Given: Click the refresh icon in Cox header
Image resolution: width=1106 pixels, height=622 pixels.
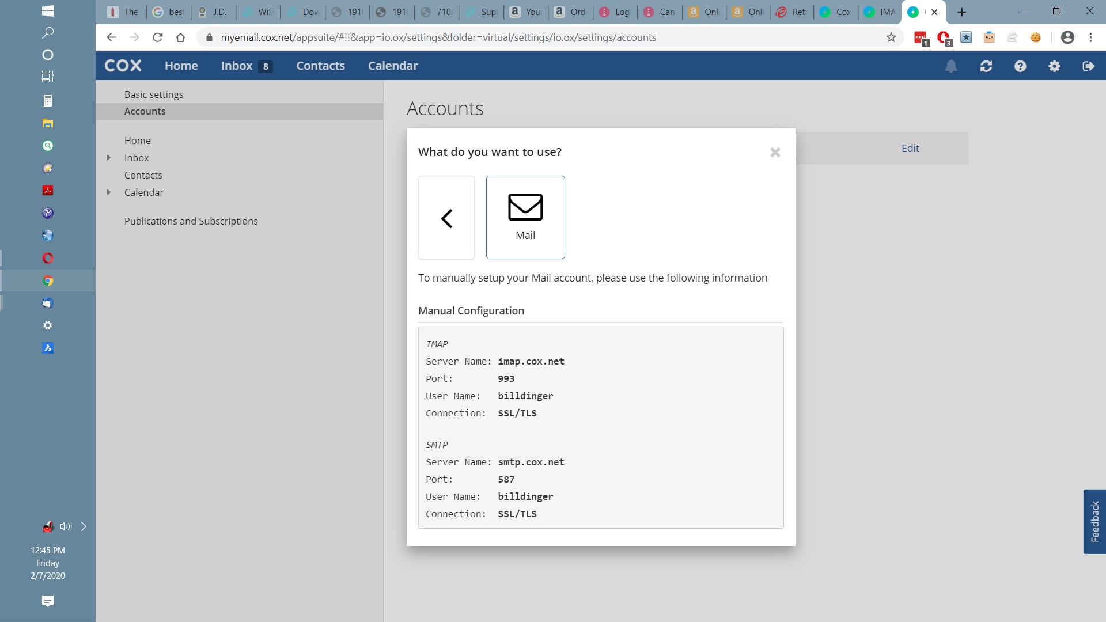Looking at the screenshot, I should point(986,66).
